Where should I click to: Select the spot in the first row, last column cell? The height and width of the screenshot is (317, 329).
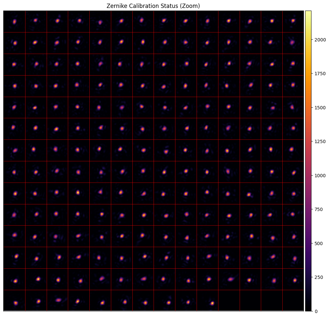[x=293, y=21]
